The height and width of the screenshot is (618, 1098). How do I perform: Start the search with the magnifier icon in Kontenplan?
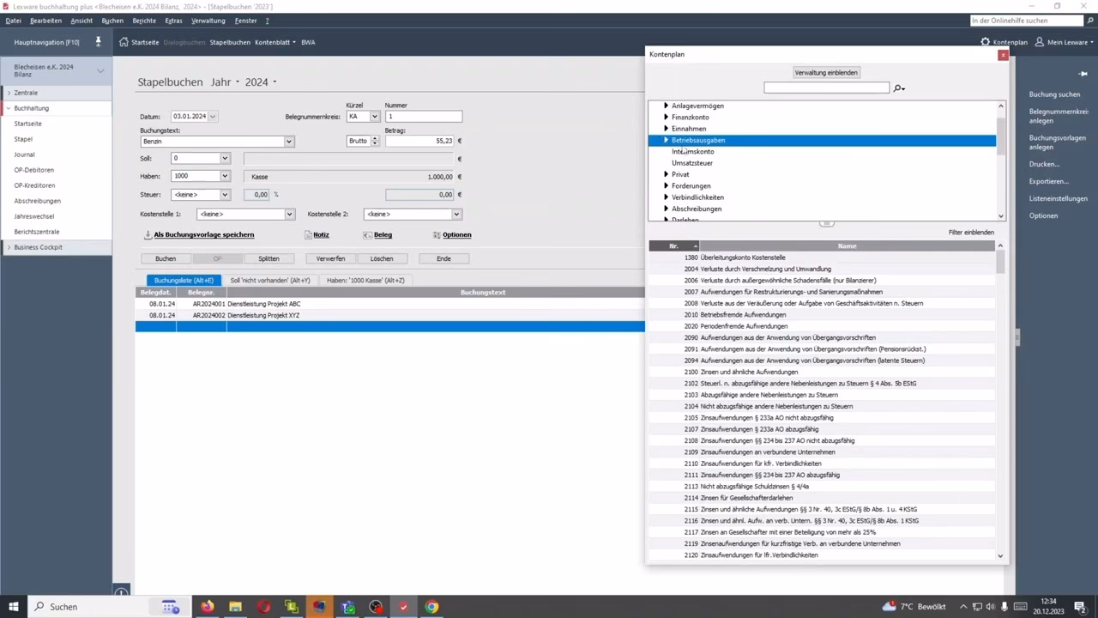click(x=898, y=88)
